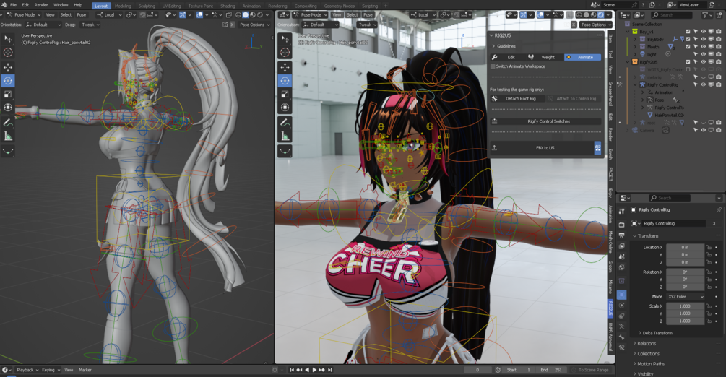Hide Light object with eye icon
Image resolution: width=726 pixels, height=377 pixels.
coord(704,54)
